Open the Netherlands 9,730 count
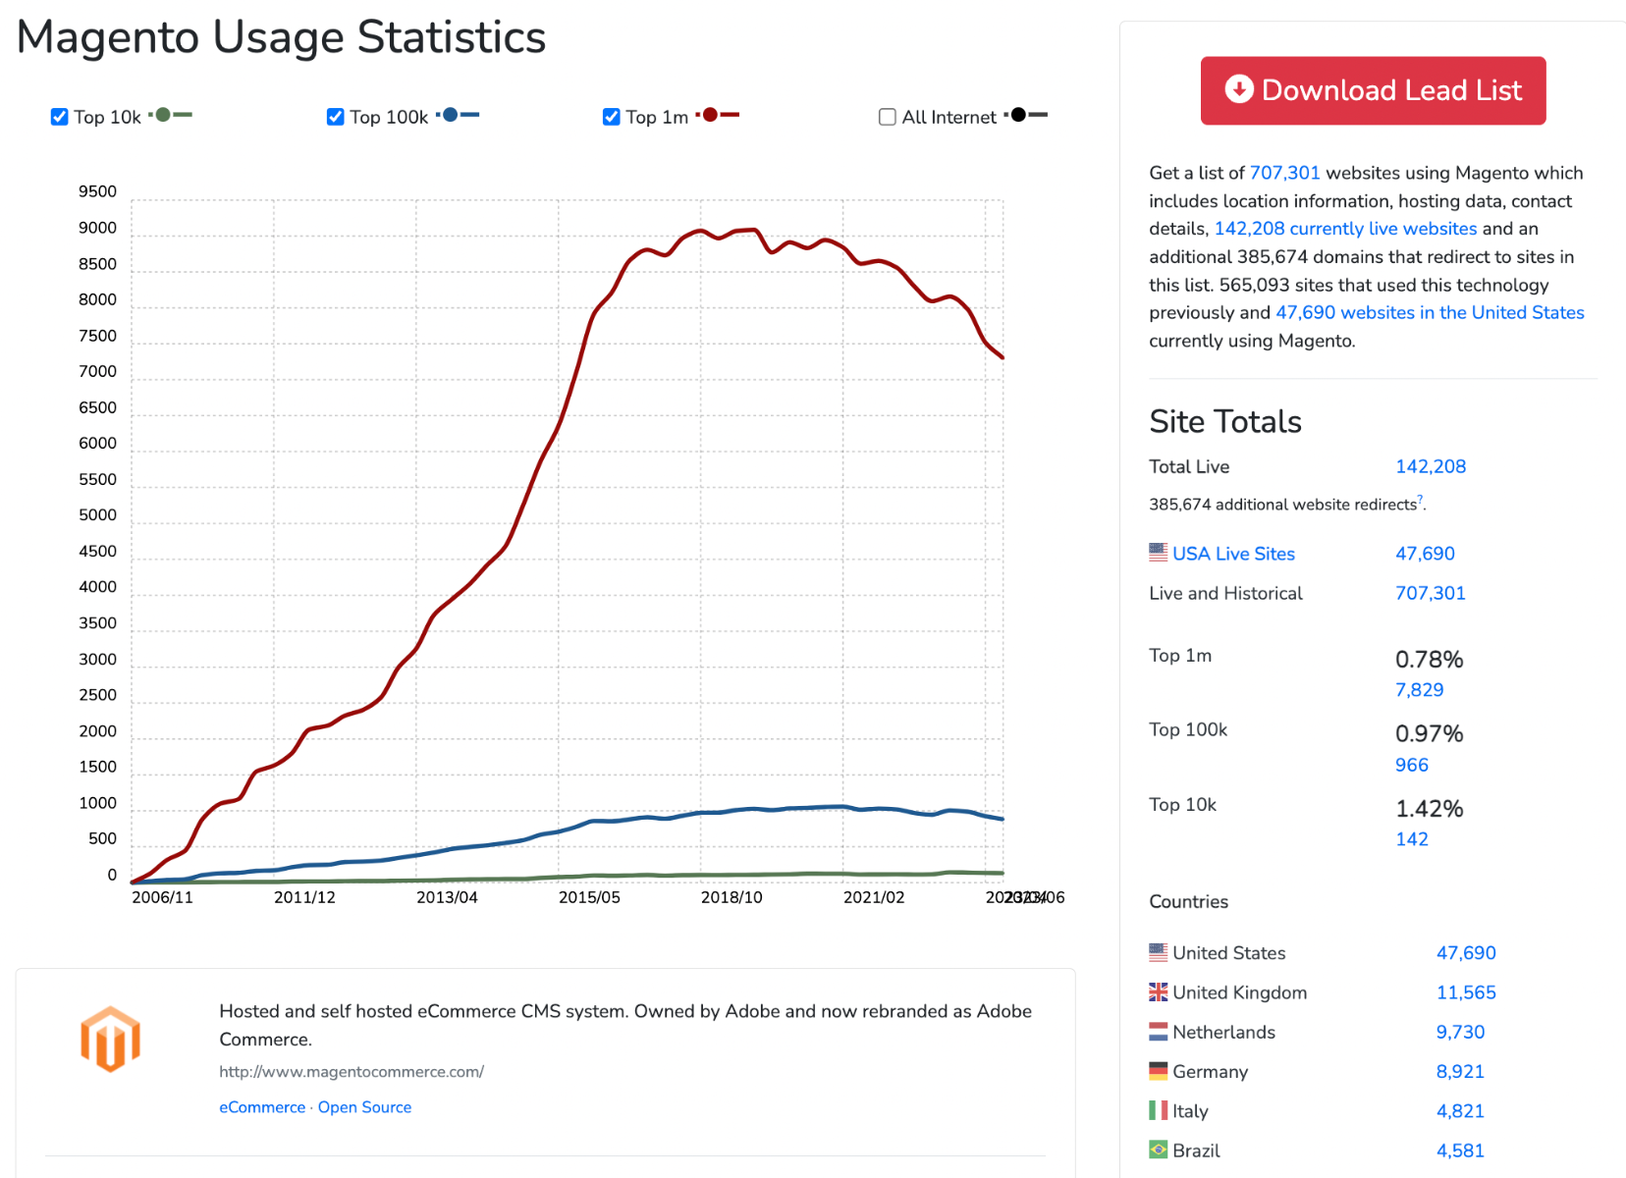 (1460, 1033)
